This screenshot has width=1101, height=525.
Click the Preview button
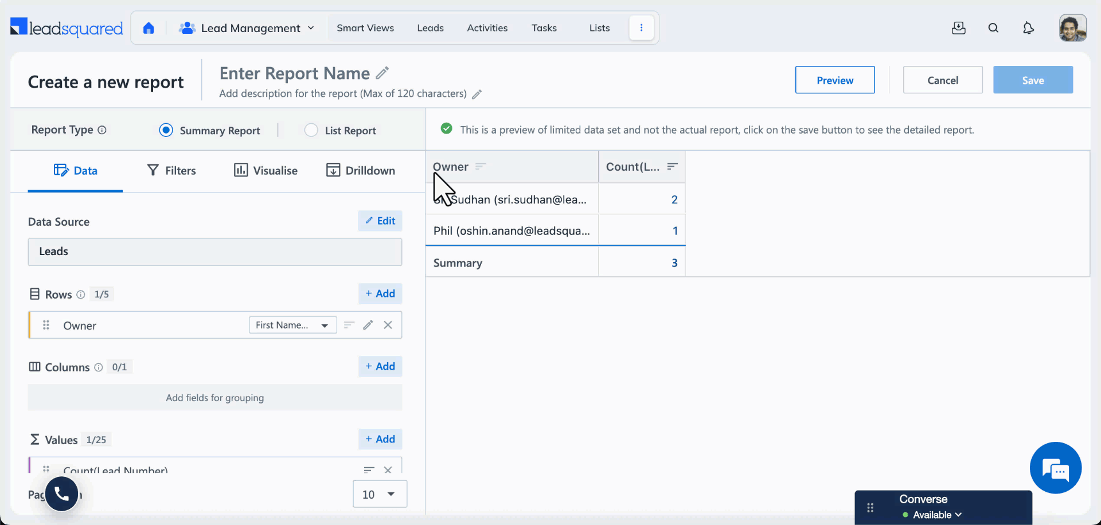coord(835,80)
